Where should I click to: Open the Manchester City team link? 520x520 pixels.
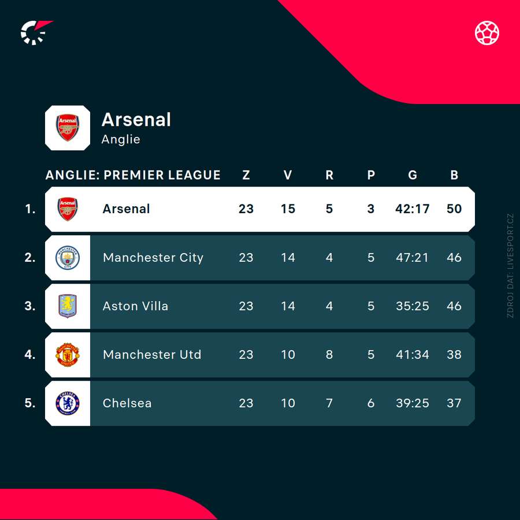153,258
